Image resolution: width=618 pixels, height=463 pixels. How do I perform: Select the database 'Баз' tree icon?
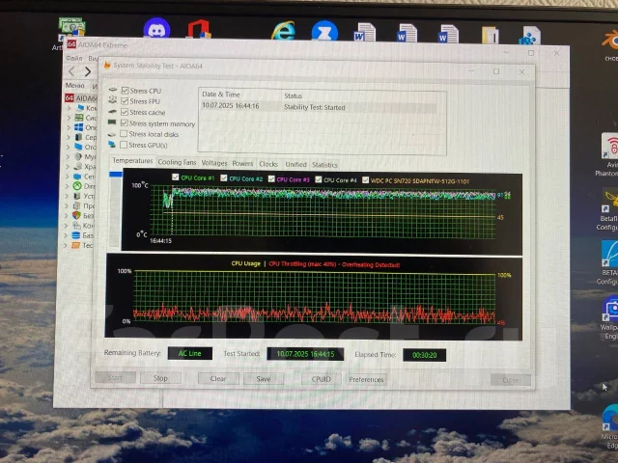click(76, 235)
